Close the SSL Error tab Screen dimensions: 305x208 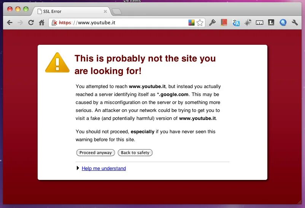(x=105, y=11)
